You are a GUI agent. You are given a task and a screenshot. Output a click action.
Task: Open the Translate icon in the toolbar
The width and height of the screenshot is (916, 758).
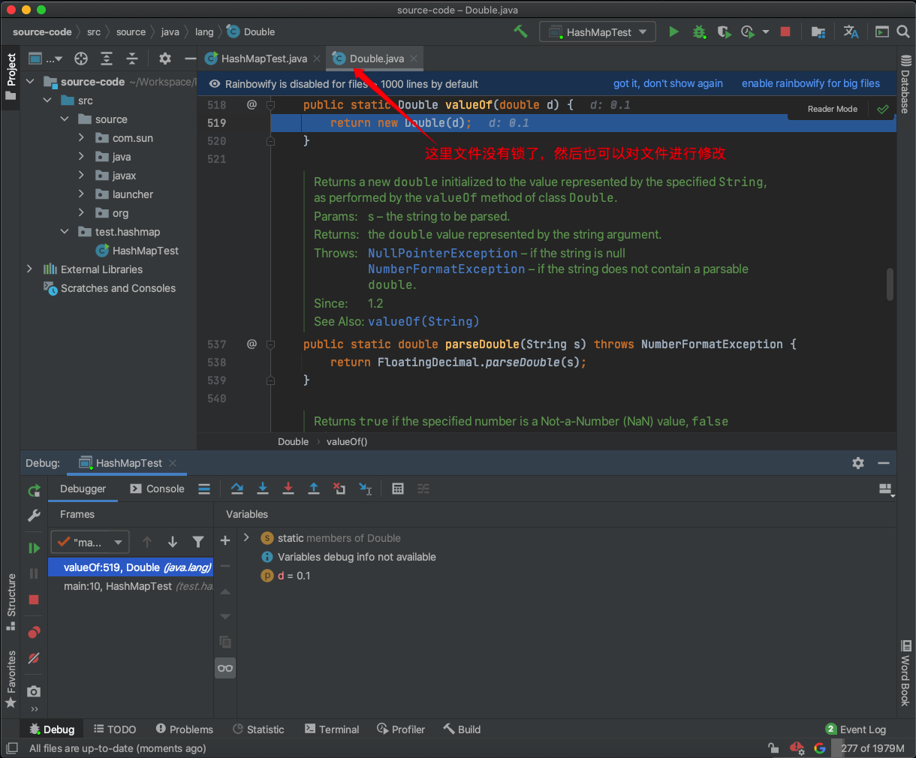point(851,32)
